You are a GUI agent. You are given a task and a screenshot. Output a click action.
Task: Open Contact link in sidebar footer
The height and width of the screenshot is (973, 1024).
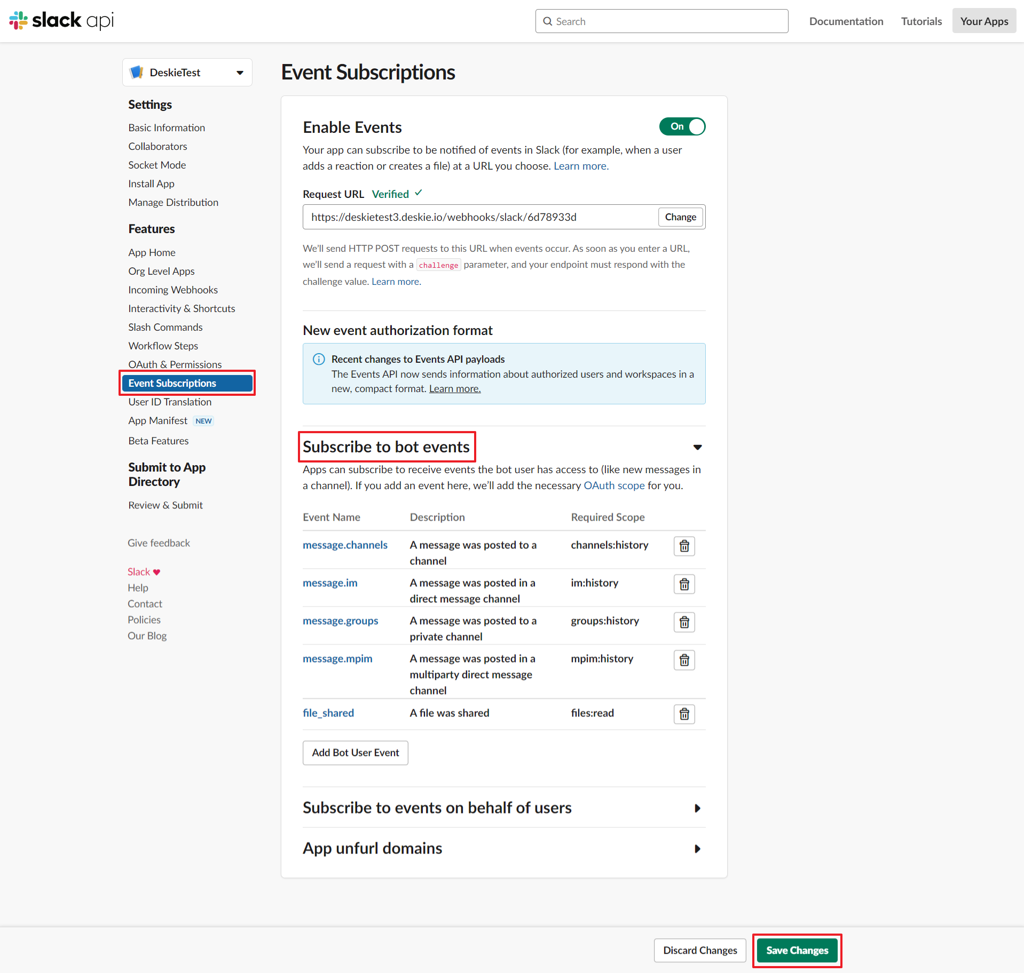pos(145,604)
